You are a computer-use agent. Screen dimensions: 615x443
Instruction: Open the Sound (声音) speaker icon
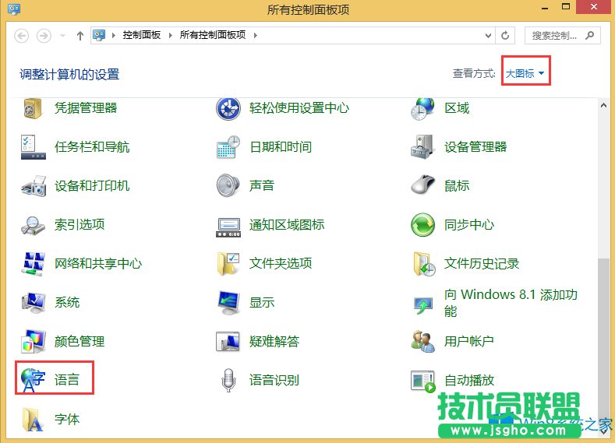228,185
